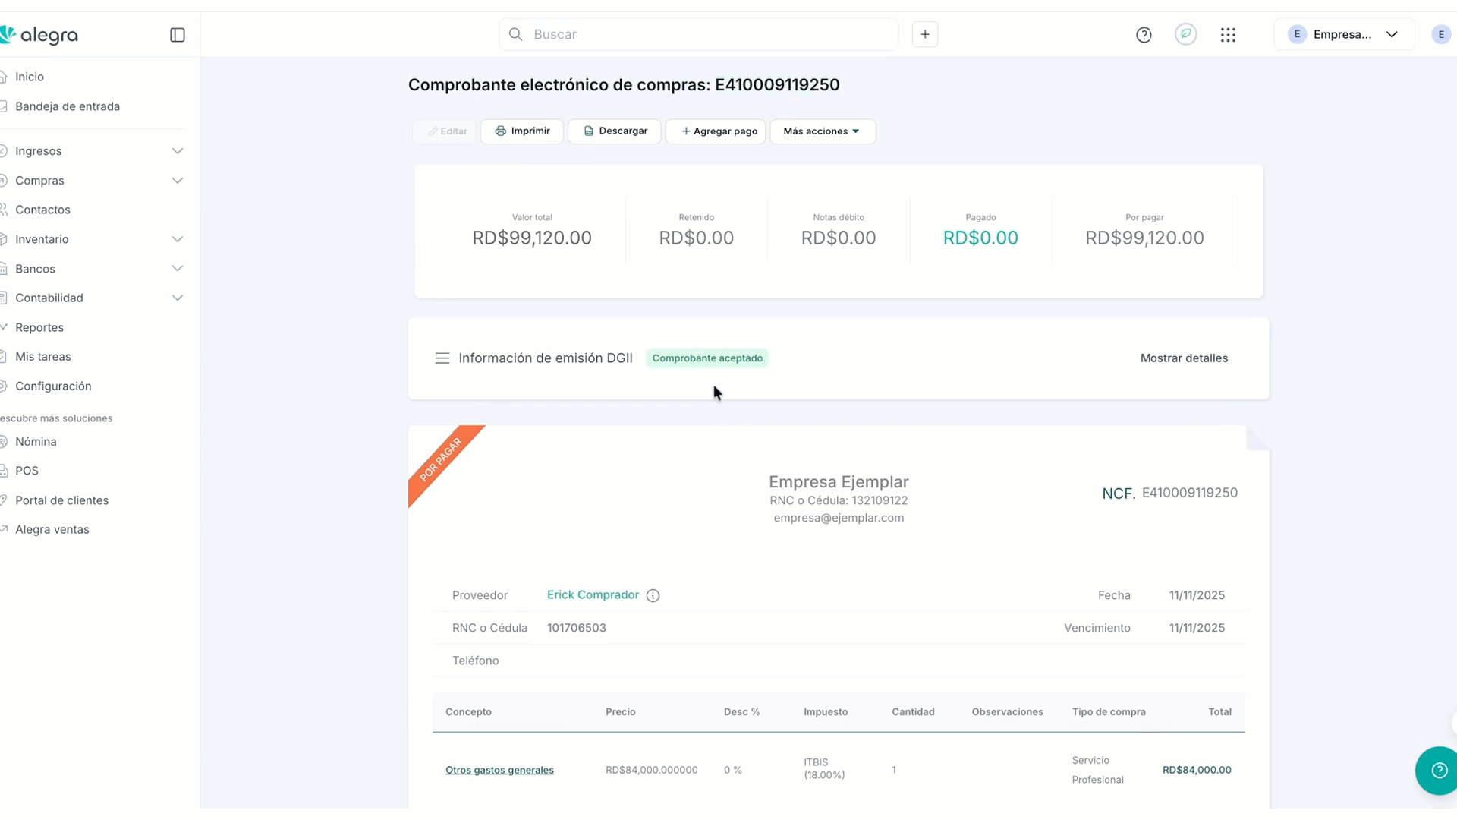Screen dimensions: 1457x820
Task: Click the printer icon on Imprimir
Action: pos(500,131)
